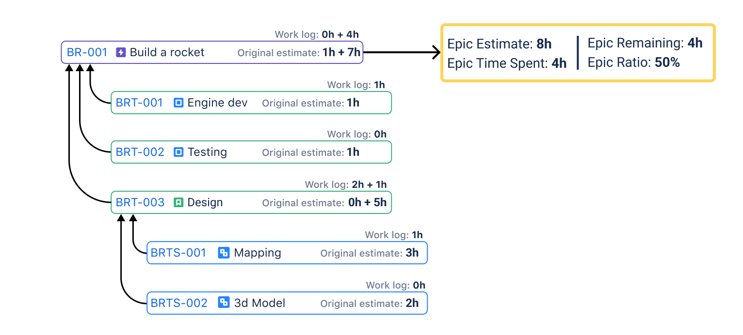This screenshot has width=743, height=335.
Task: Open the BRT-002 issue key link
Action: (x=140, y=152)
